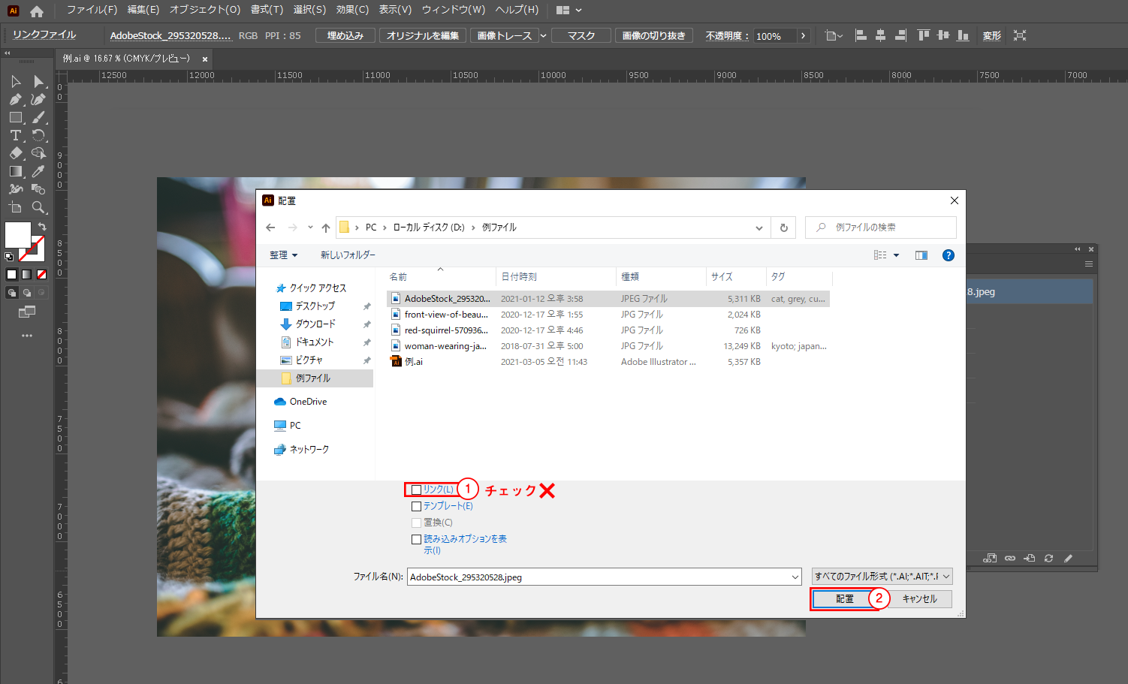This screenshot has width=1128, height=684.
Task: Set solid Color fill mode
Action: tap(11, 275)
